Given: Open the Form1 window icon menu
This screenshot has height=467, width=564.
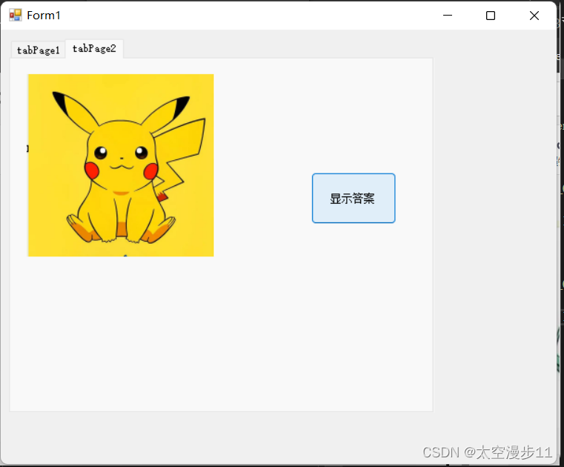Looking at the screenshot, I should click(x=16, y=16).
